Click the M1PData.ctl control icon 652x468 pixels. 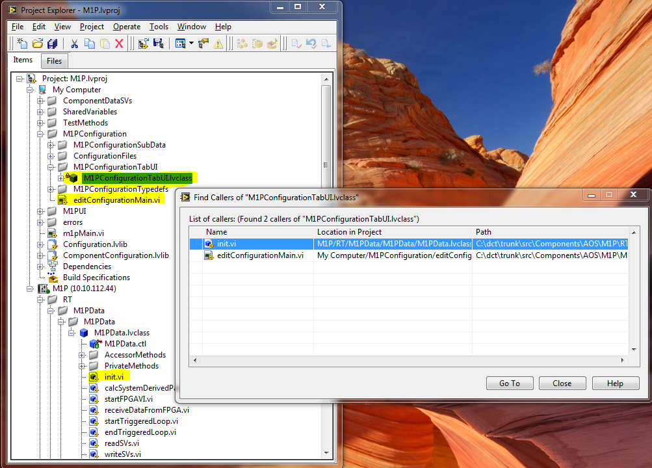pos(95,344)
